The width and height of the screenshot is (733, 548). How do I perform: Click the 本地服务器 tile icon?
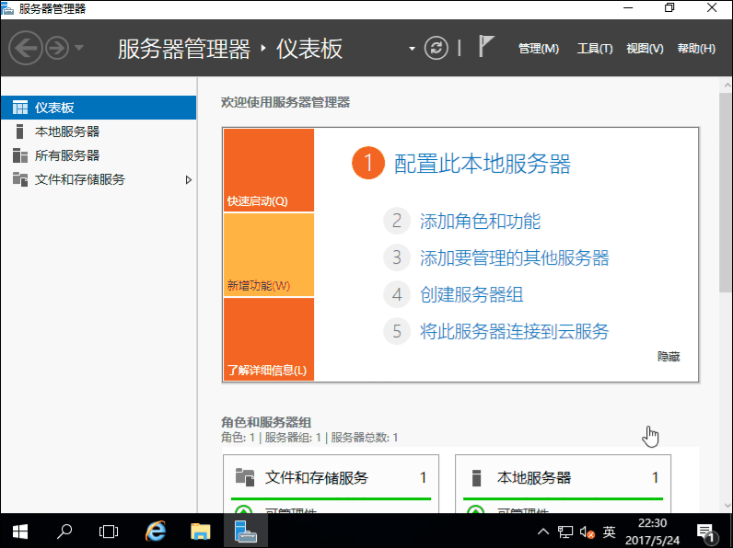[x=476, y=478]
